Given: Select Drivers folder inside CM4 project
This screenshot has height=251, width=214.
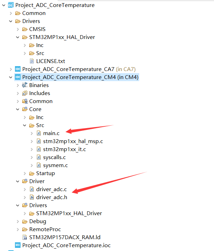Looking at the screenshot, I should (x=38, y=205).
